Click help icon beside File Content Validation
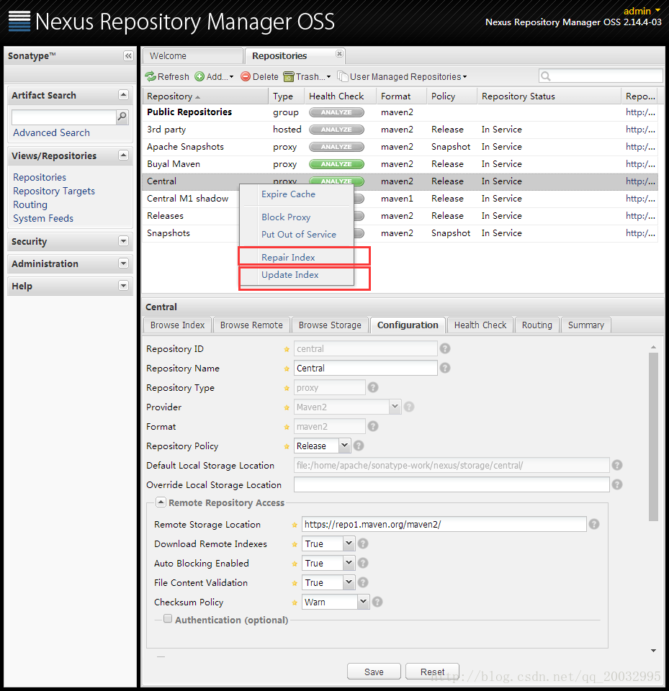 (x=363, y=582)
